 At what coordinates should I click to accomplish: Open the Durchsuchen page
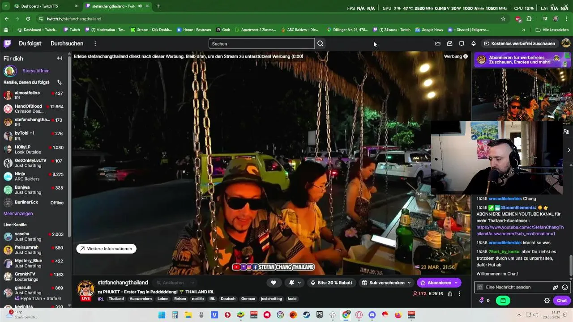coord(67,43)
